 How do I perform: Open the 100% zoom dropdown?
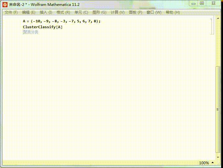[206, 163]
